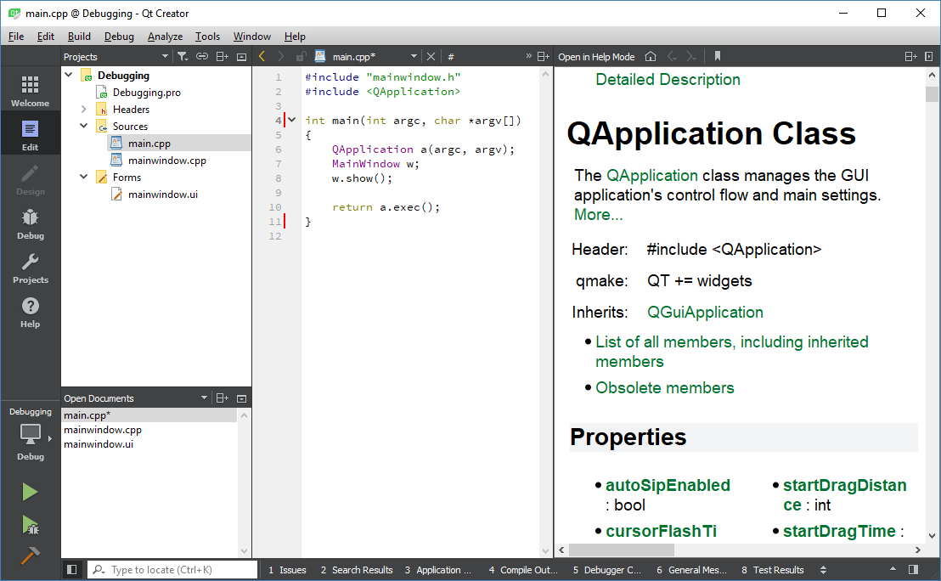Go to help Home page icon

point(651,57)
